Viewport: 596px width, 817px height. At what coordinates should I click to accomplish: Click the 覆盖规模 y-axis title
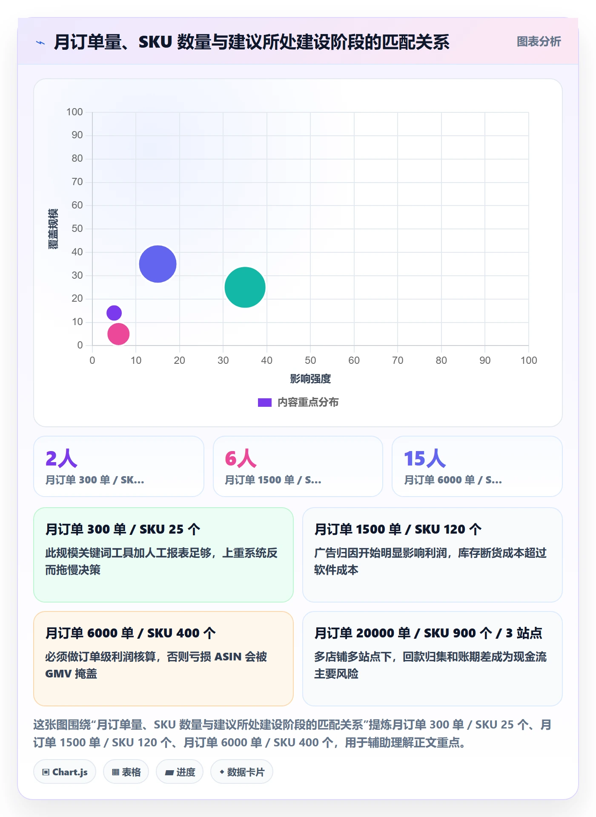coord(53,229)
